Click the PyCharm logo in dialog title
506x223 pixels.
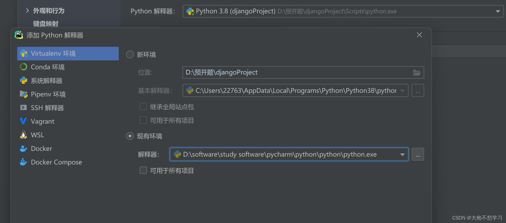19,35
